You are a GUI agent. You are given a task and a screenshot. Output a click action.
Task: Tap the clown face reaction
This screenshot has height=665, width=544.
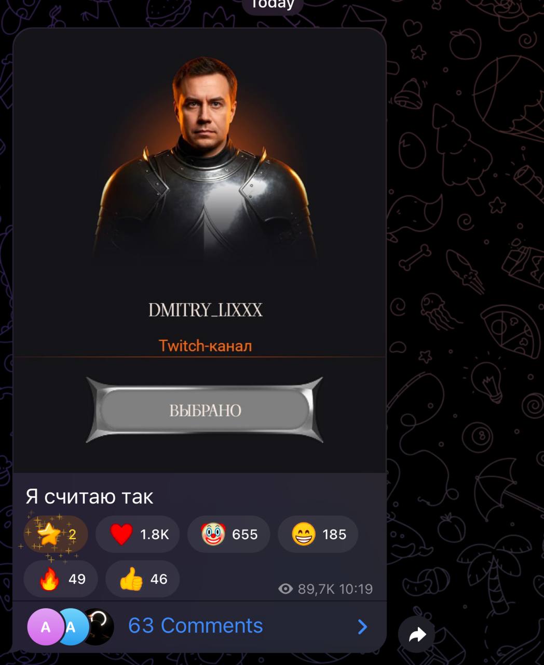[x=229, y=534]
